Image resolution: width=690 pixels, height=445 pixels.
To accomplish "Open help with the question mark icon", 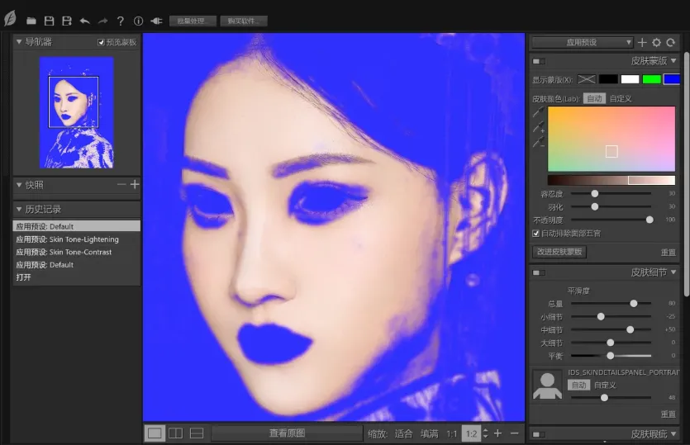I will [x=120, y=21].
